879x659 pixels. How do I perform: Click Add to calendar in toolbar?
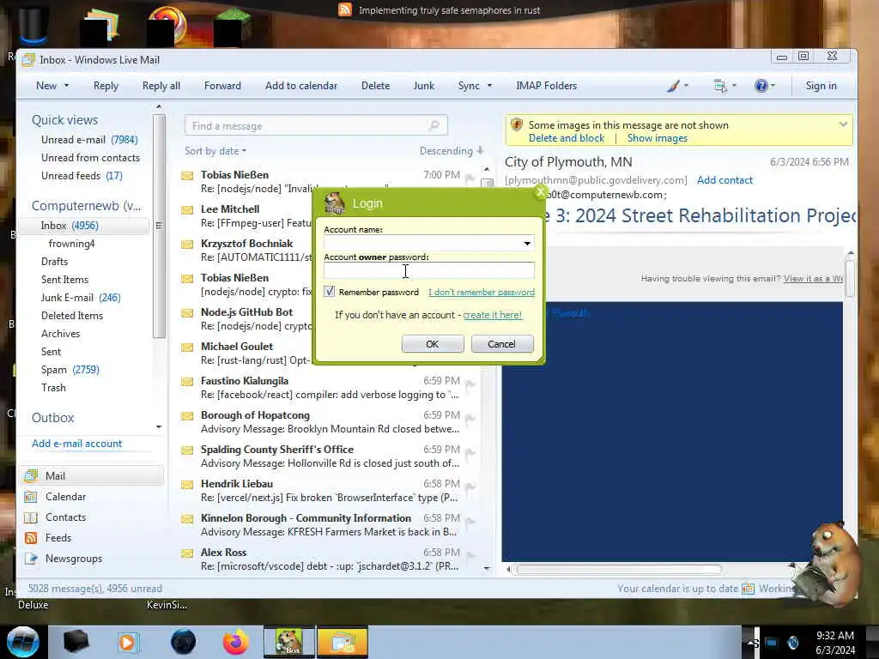pyautogui.click(x=301, y=86)
